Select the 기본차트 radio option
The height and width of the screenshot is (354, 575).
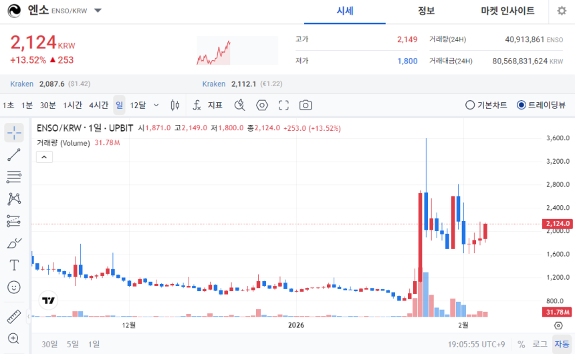486,105
